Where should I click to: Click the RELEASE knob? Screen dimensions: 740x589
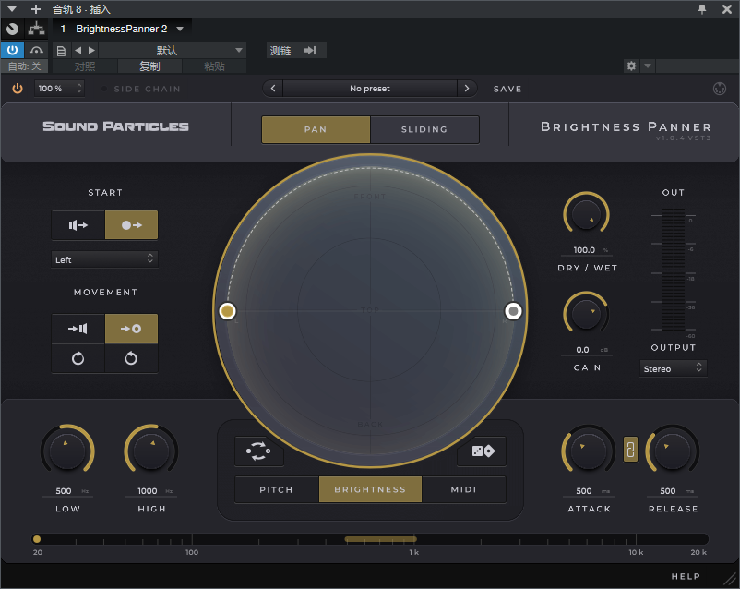pyautogui.click(x=673, y=451)
